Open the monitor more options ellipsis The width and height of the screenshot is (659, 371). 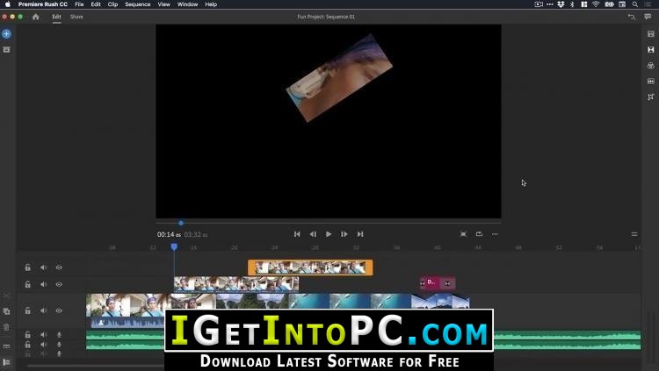coord(495,234)
